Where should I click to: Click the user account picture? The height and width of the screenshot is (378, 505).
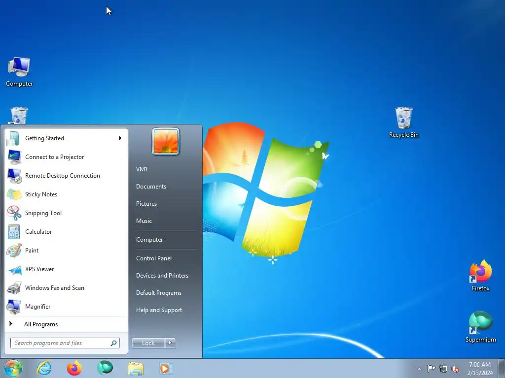166,141
